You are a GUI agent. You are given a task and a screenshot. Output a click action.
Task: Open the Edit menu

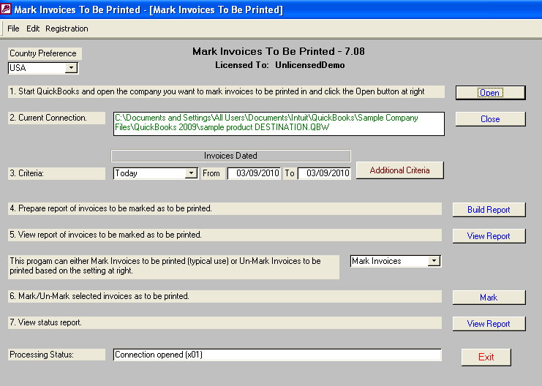33,29
